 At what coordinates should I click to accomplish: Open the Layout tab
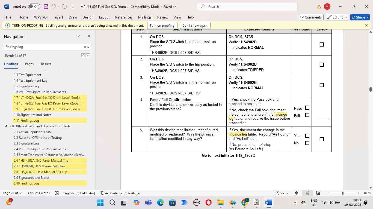point(104,17)
